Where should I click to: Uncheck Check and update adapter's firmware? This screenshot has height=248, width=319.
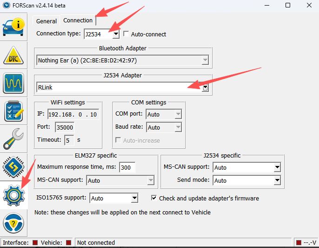pos(154,198)
